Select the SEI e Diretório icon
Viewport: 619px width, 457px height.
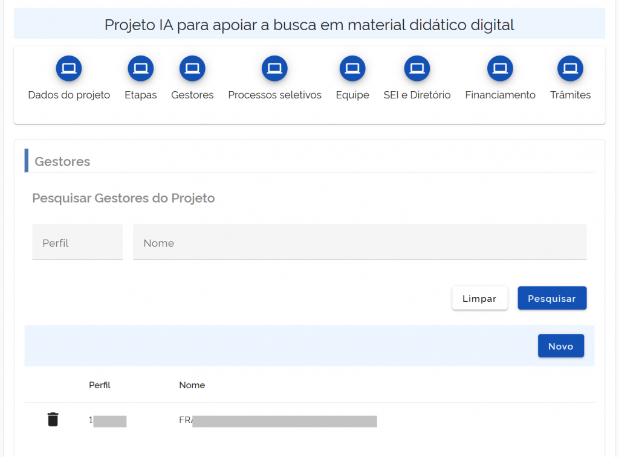(416, 68)
